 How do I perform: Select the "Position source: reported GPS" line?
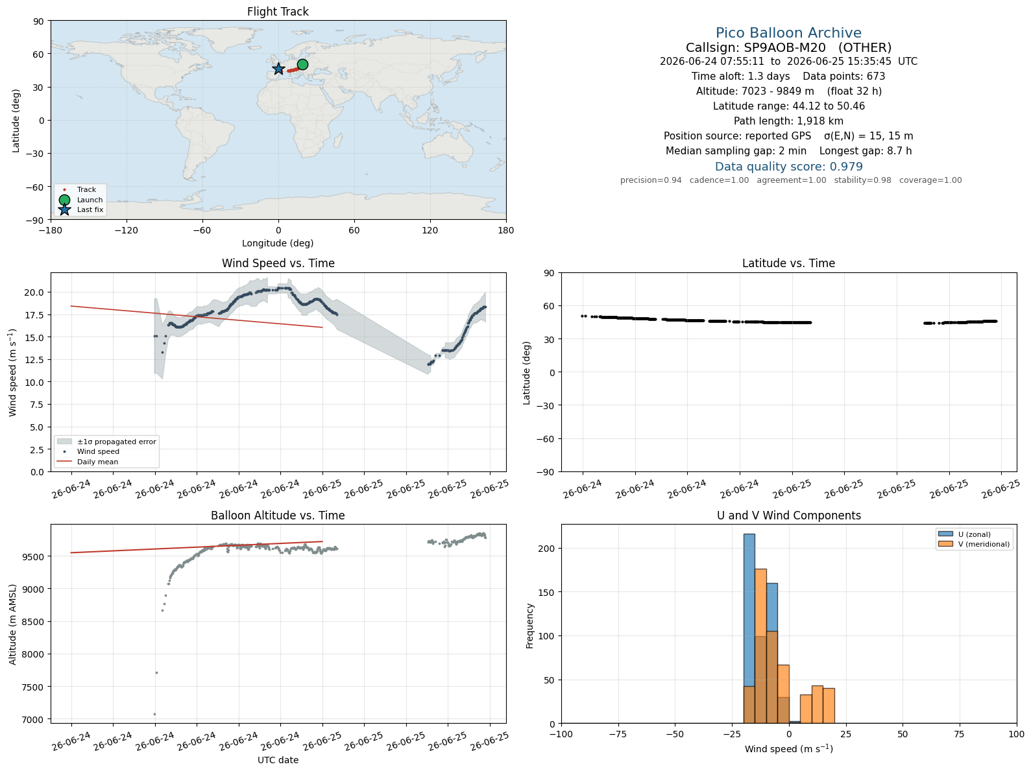(x=788, y=136)
